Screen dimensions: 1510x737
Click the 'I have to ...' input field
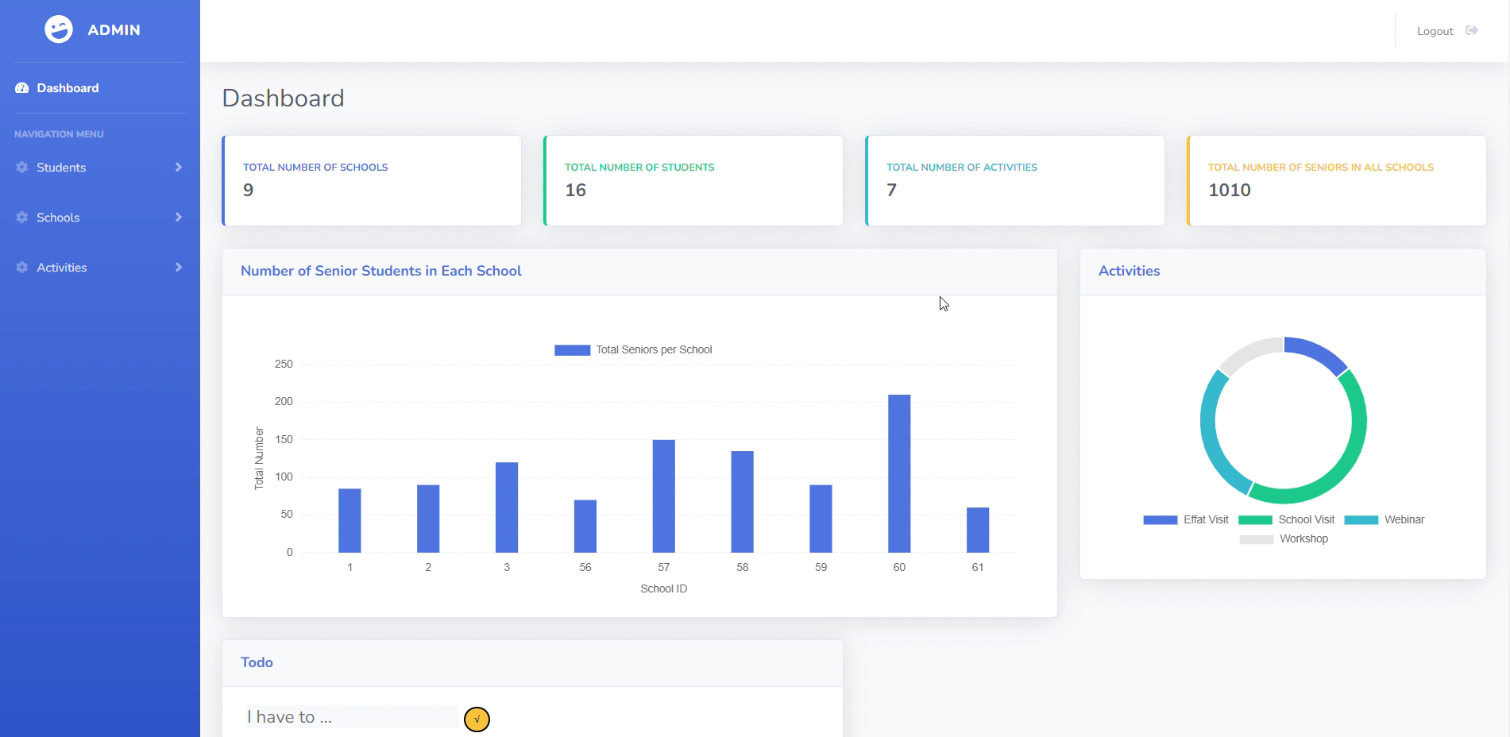[352, 716]
